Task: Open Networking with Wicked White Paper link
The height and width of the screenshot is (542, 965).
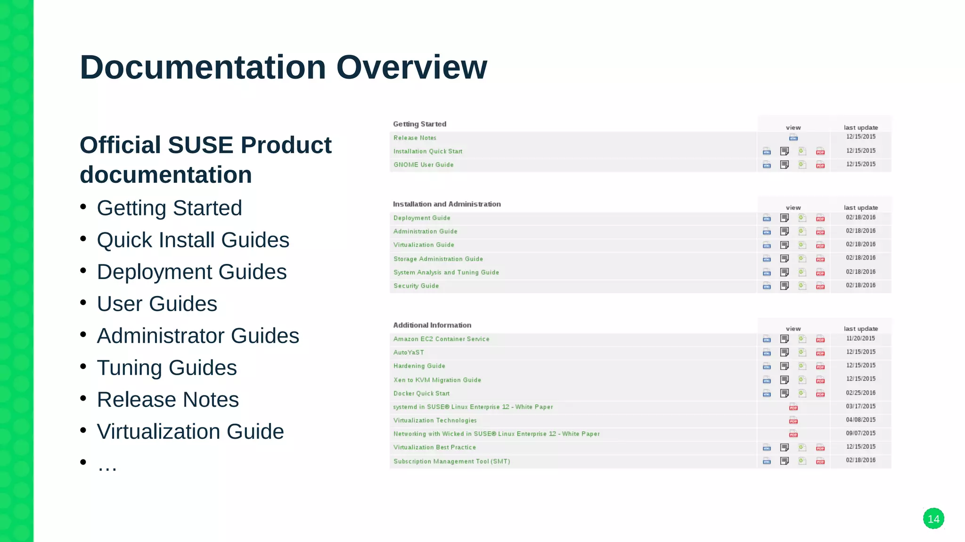Action: [x=497, y=434]
